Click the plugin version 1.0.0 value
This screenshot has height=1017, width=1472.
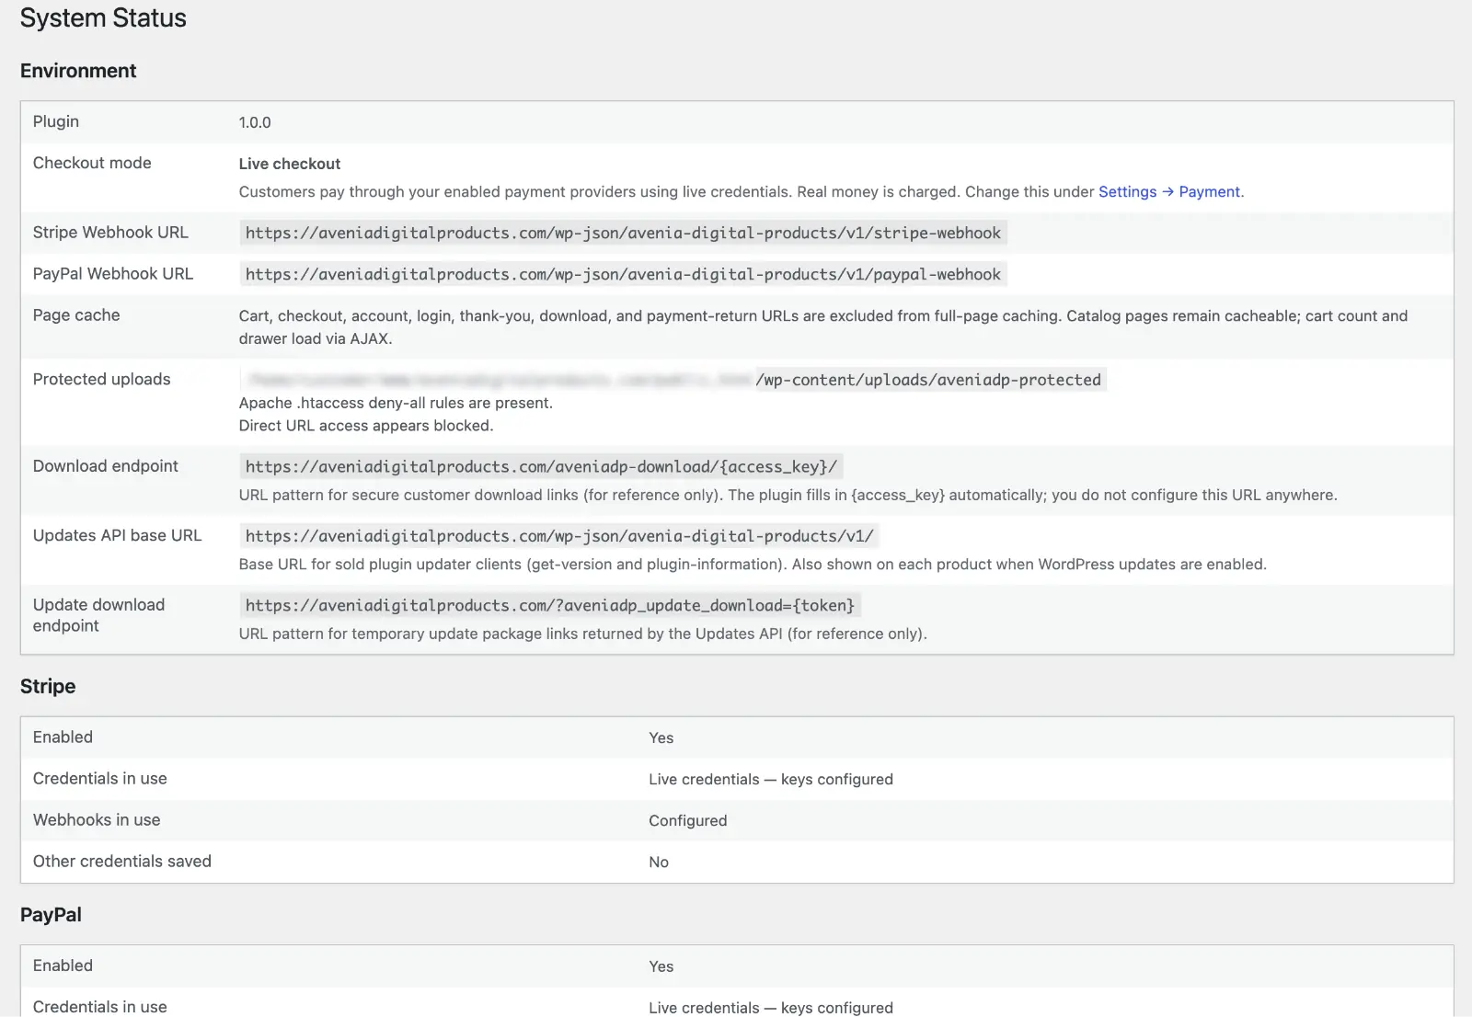pyautogui.click(x=255, y=122)
